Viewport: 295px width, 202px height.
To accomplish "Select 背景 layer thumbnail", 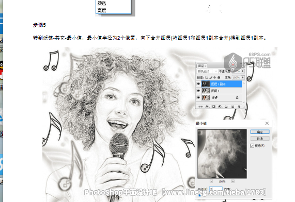I will (206, 97).
